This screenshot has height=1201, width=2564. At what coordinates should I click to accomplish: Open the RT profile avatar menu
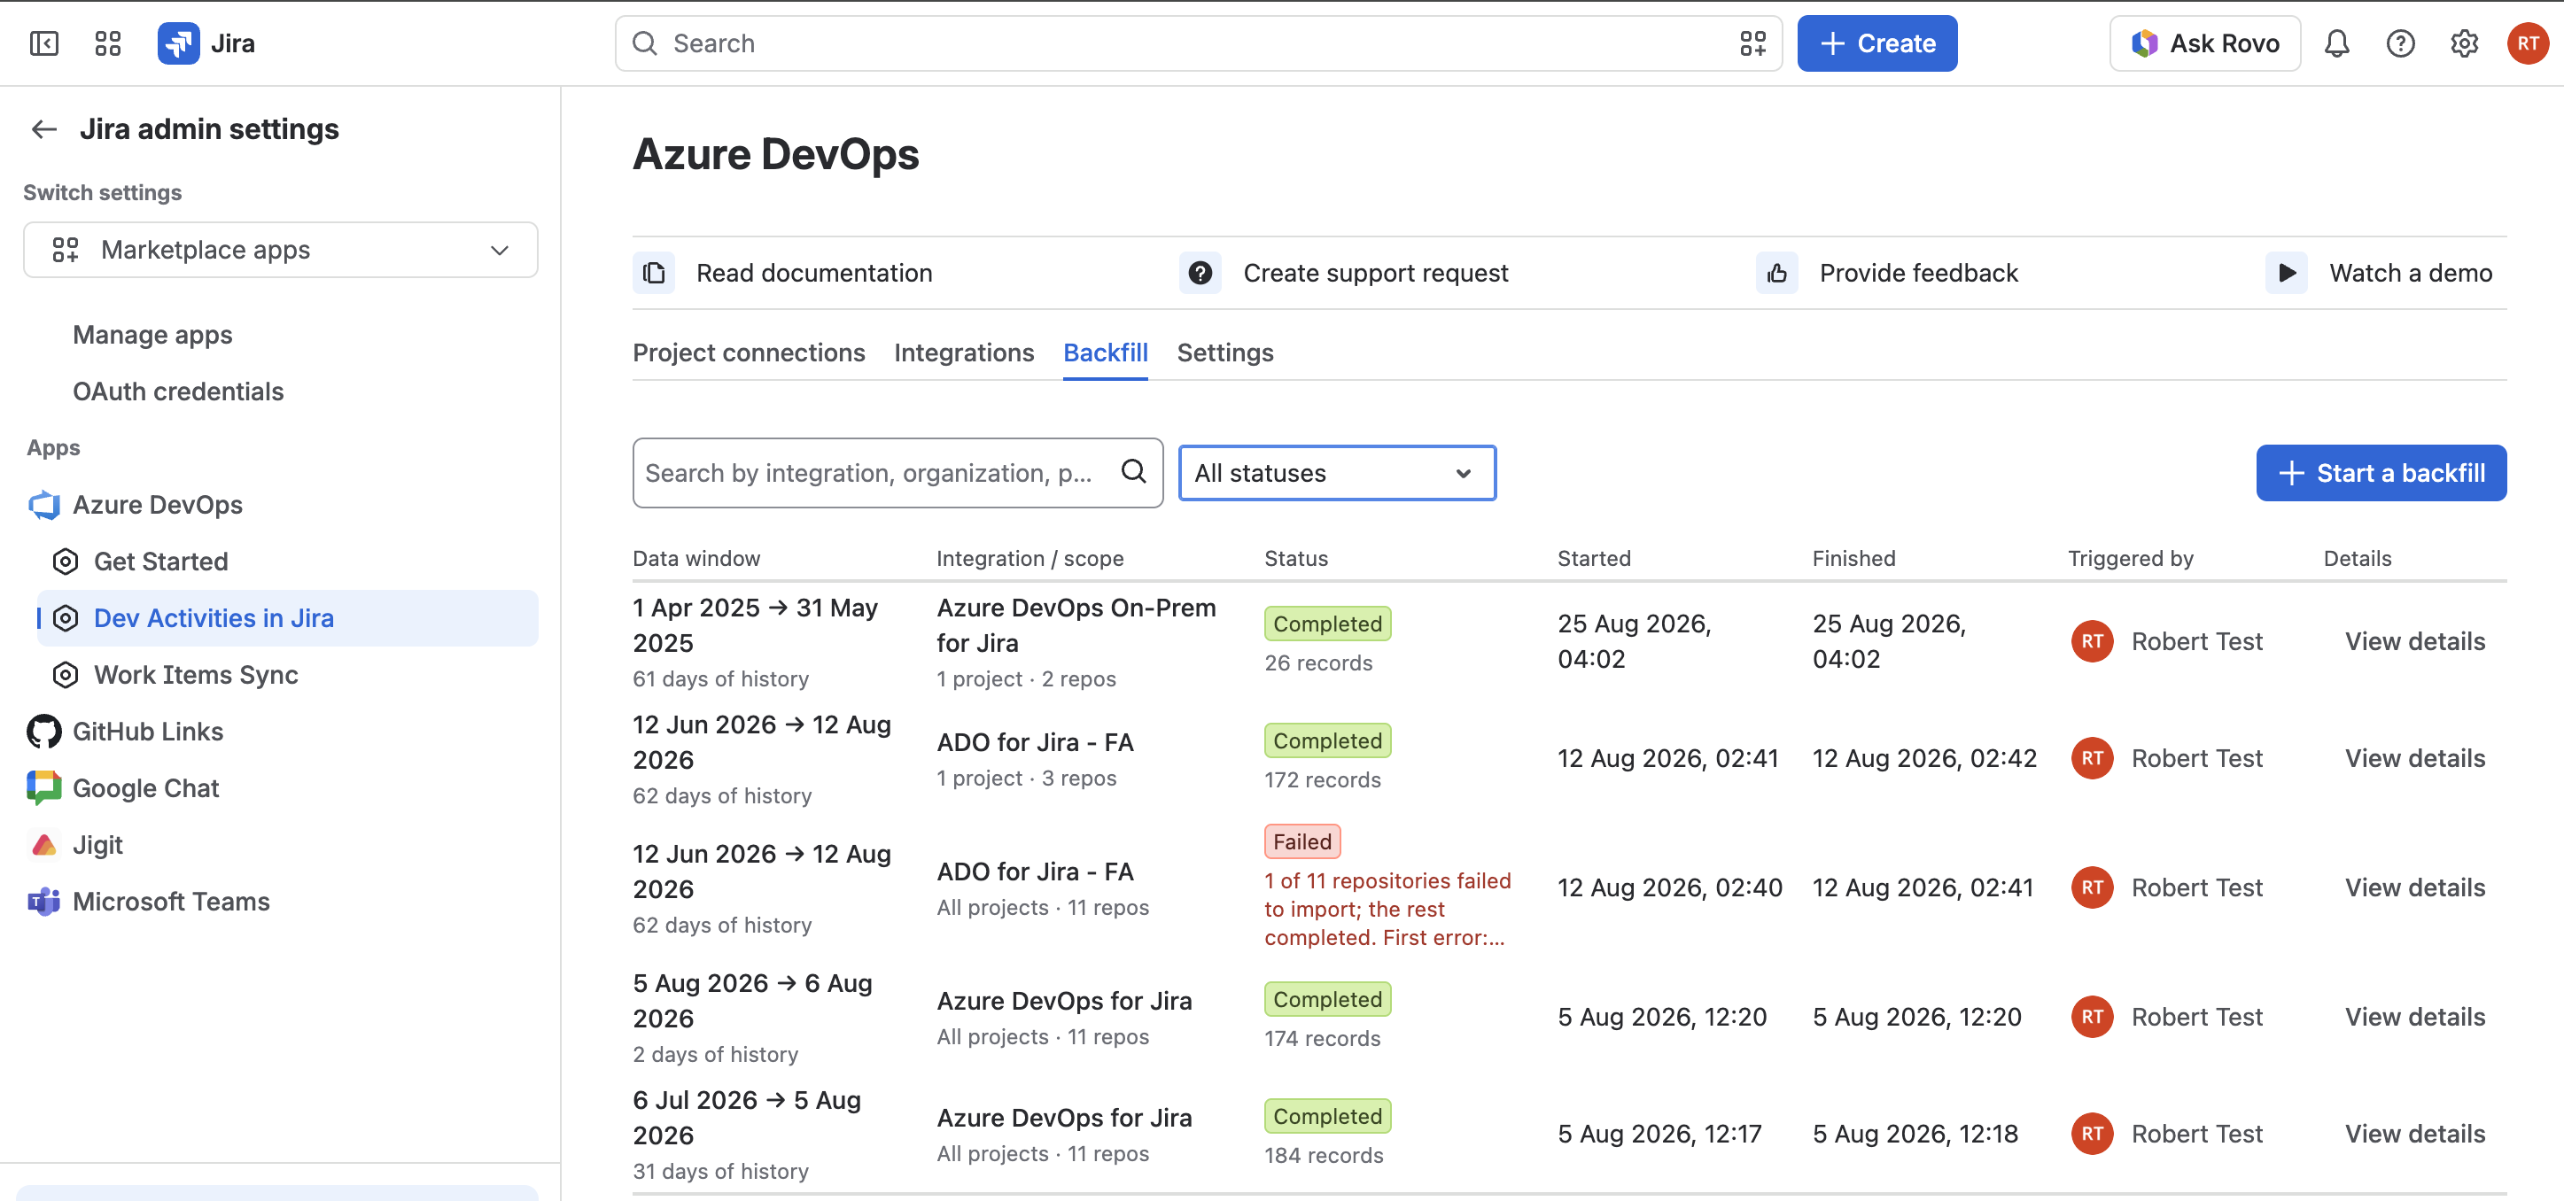[2527, 43]
